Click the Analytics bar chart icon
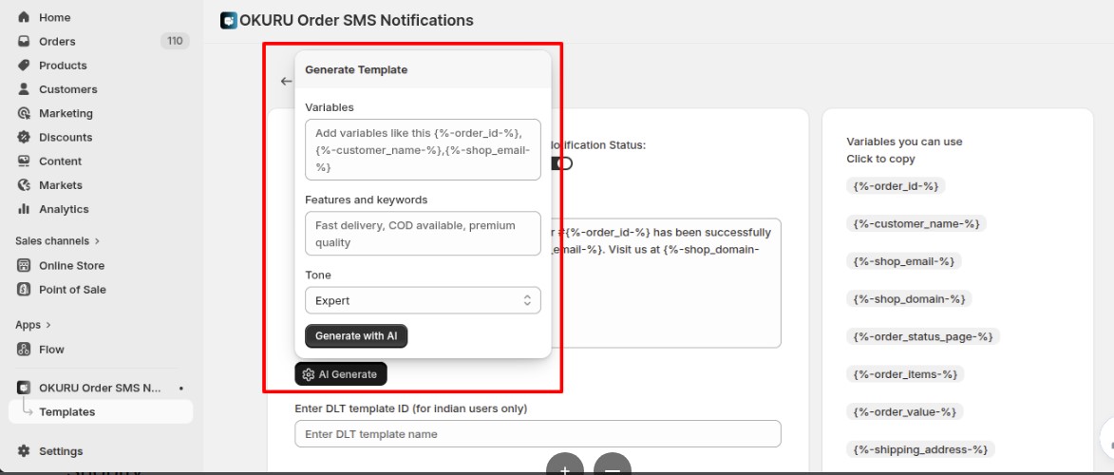 [24, 209]
